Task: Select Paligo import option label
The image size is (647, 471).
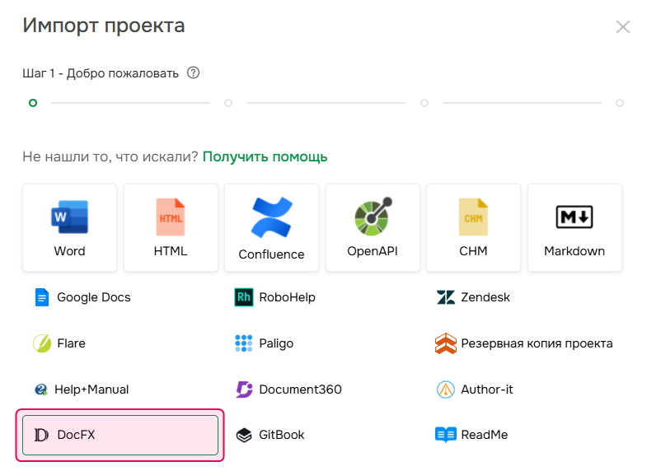Action: [x=276, y=343]
